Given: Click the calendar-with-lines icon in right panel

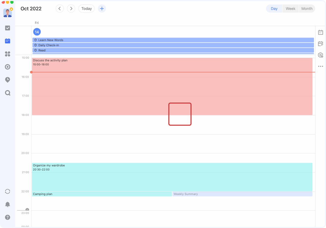Looking at the screenshot, I should point(321,44).
